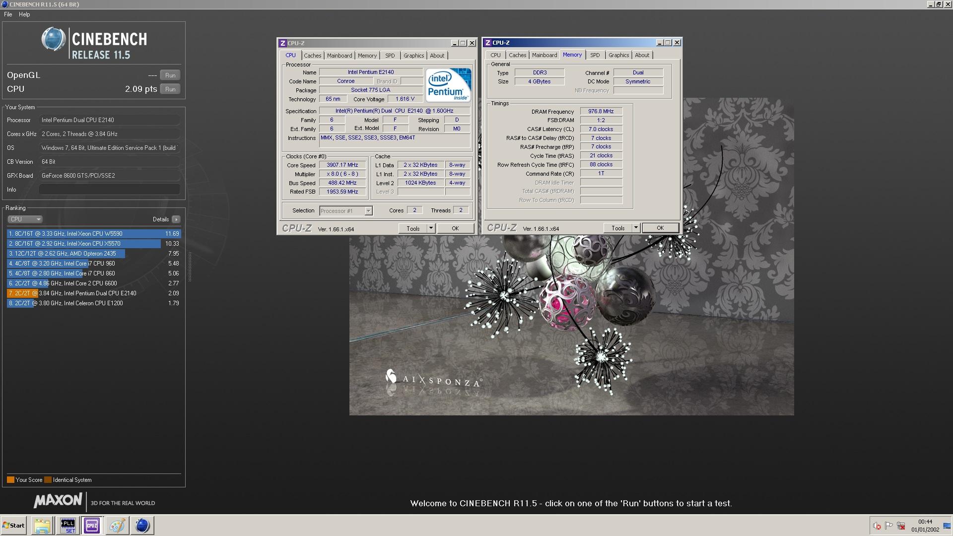The height and width of the screenshot is (536, 953).
Task: Click the Core Speed value 3907.17 MHz
Action: (x=342, y=165)
